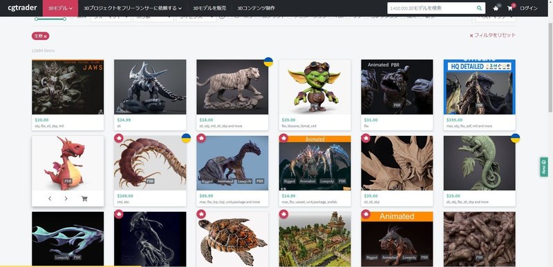Open the Animated PBR monster thumbnail

tap(397, 87)
